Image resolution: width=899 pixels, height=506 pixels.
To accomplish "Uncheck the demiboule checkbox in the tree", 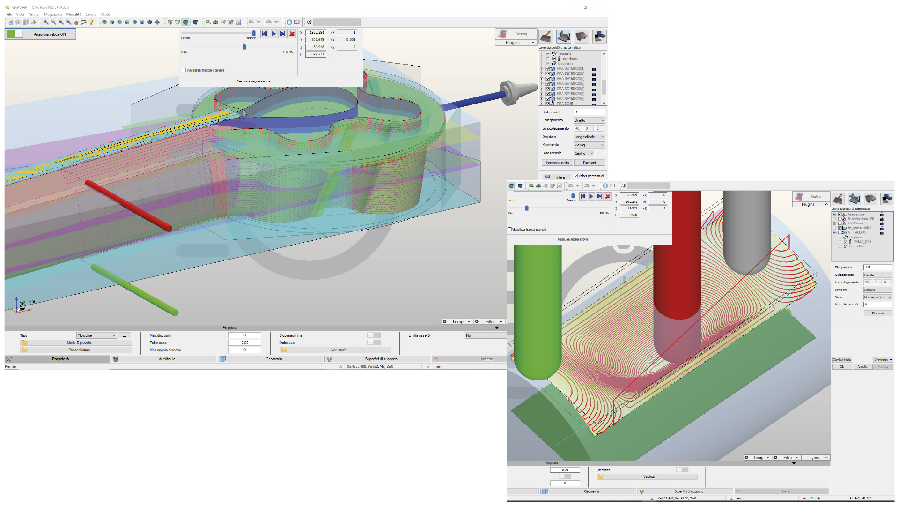I will pos(554,59).
